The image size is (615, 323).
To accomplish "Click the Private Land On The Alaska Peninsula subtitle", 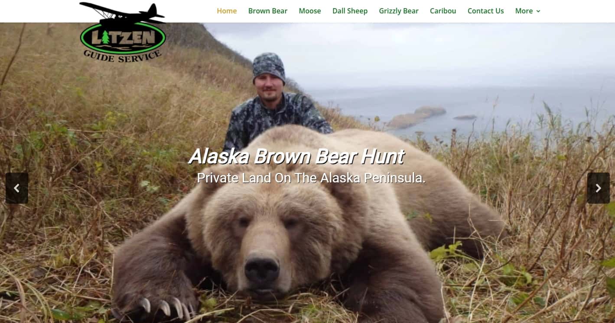I will click(311, 178).
